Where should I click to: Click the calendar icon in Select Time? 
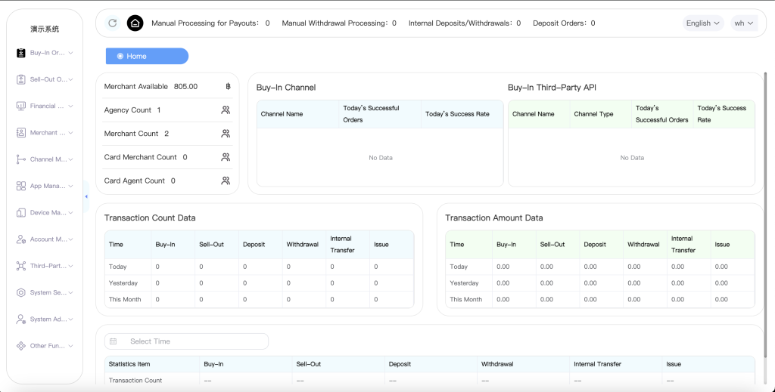[x=114, y=341]
